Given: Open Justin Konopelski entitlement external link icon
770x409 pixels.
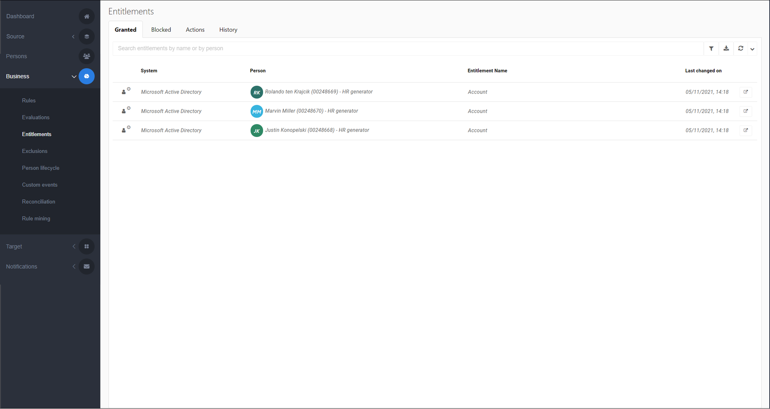Looking at the screenshot, I should coord(746,130).
